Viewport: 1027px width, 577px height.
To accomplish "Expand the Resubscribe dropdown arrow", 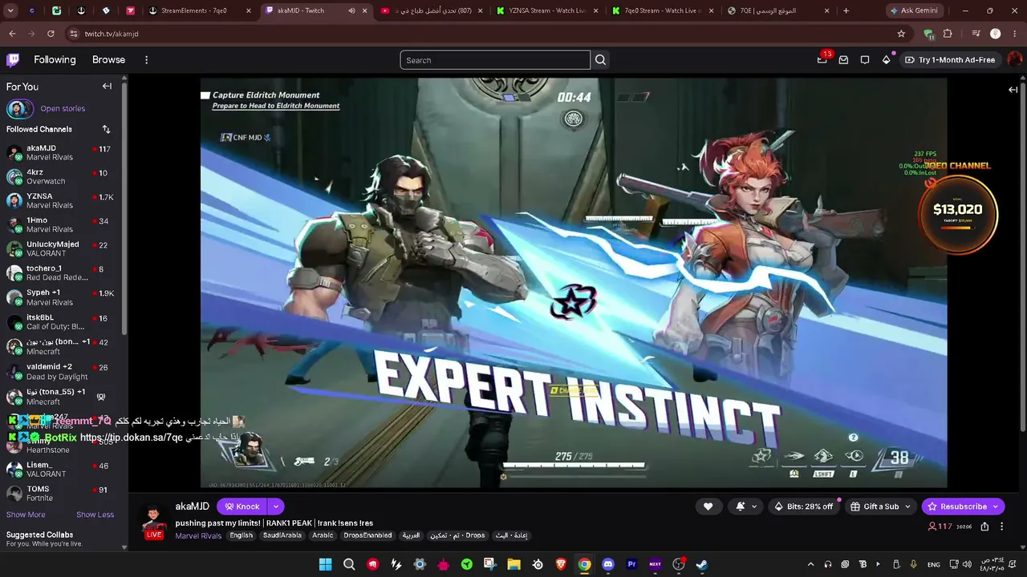I will click(996, 506).
